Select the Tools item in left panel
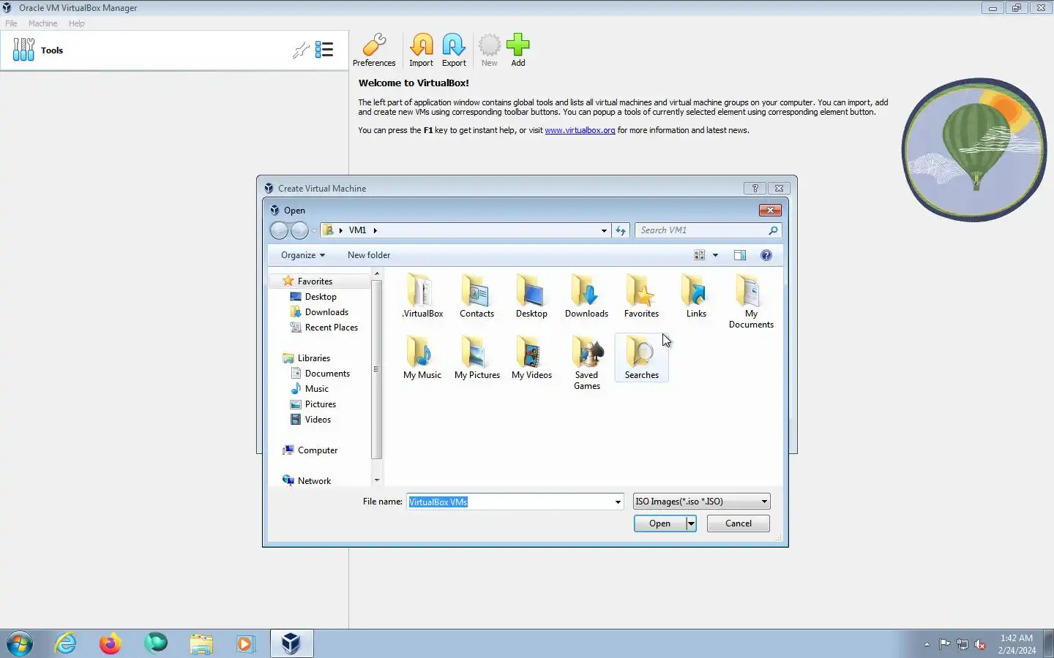This screenshot has height=658, width=1054. click(174, 50)
